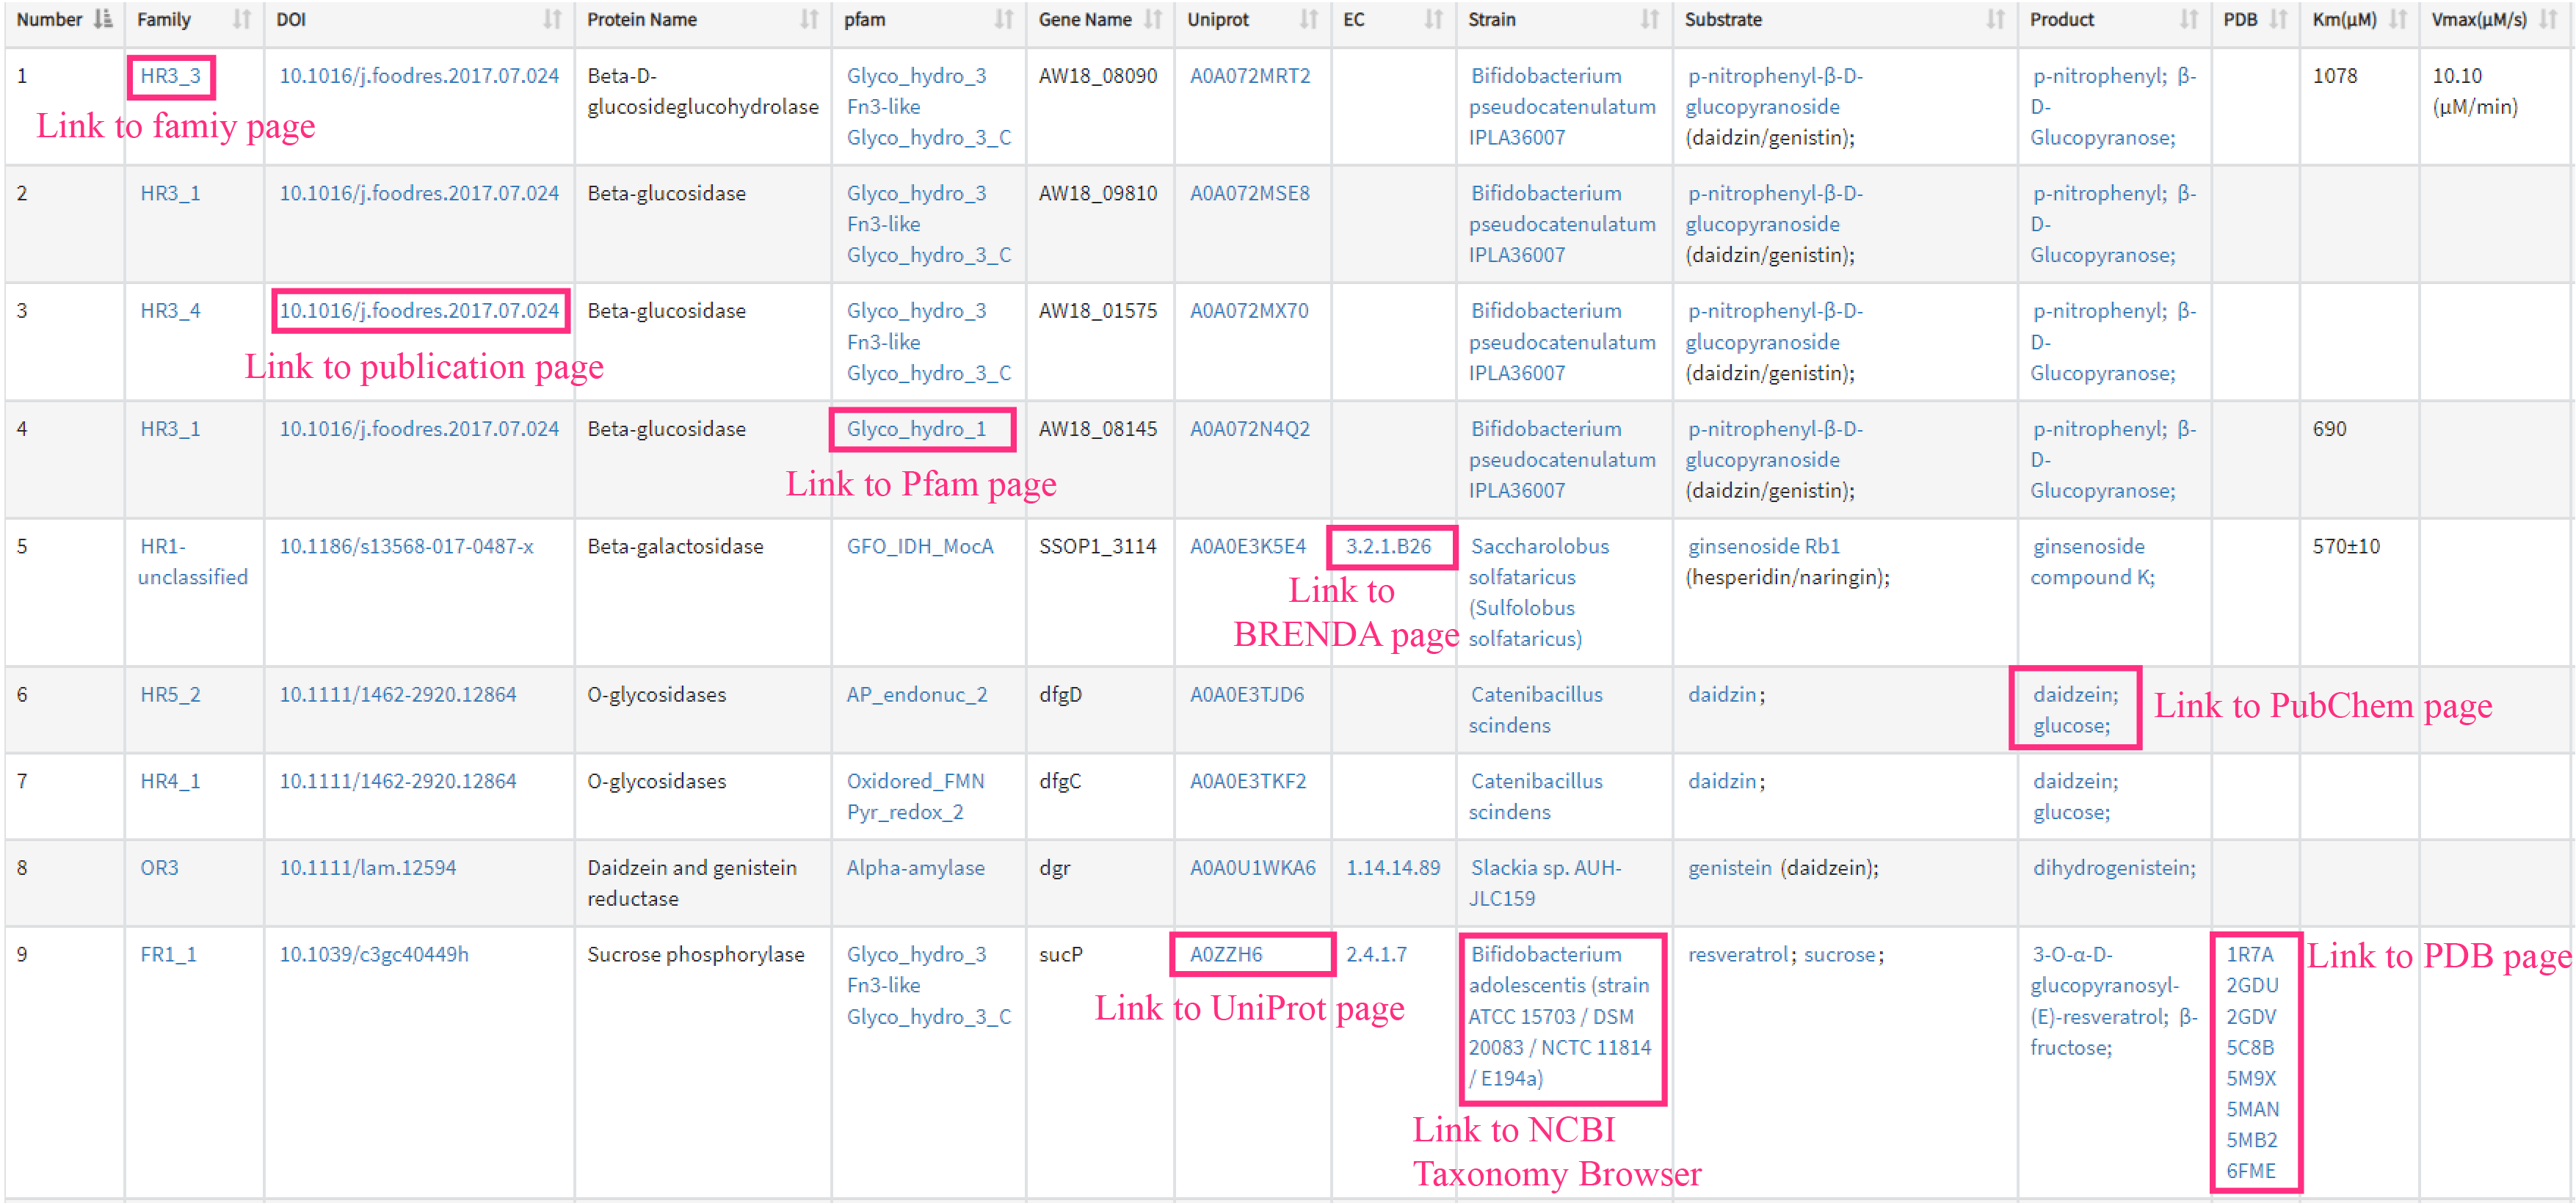The image size is (2576, 1203).
Task: Click the sort arrows beside the Family header
Action: tap(241, 19)
